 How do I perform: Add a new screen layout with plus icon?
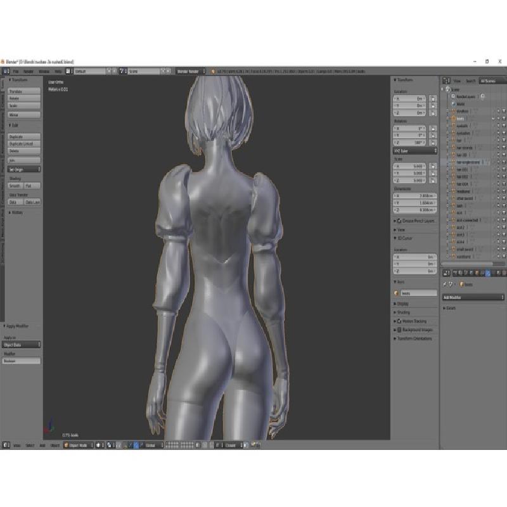click(x=109, y=71)
